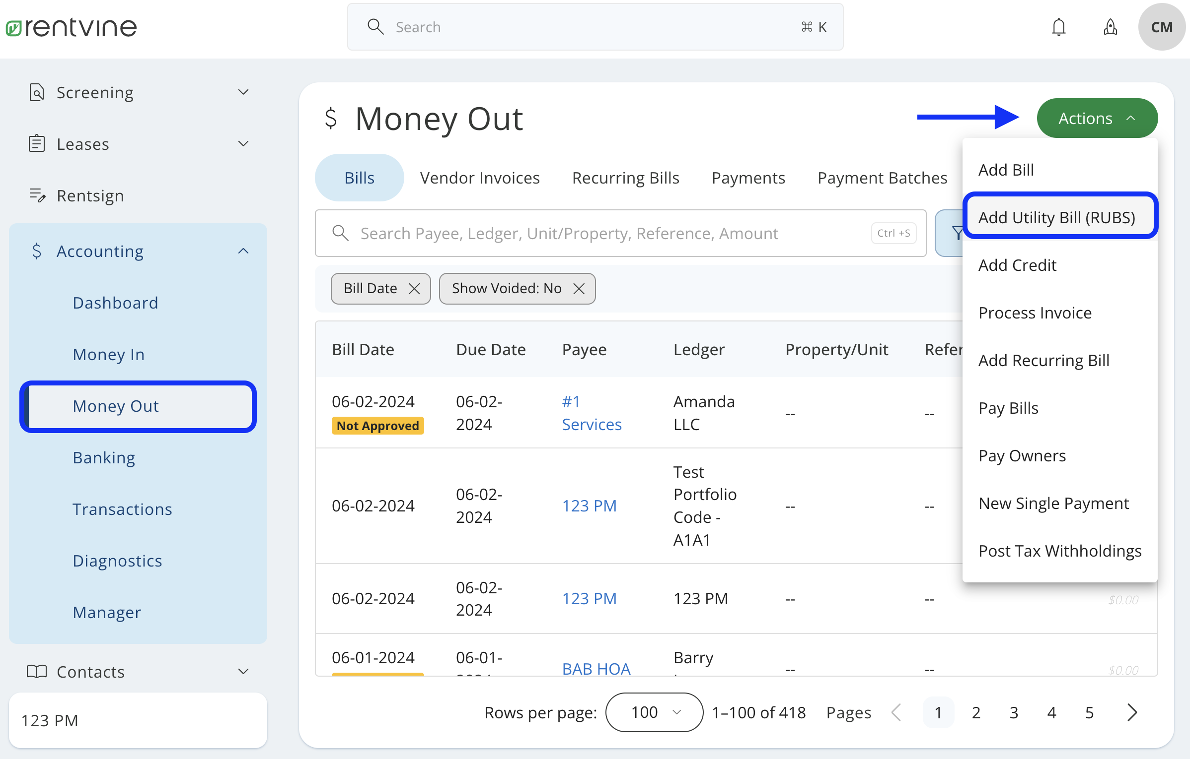
Task: Collapse the Accounting section chevron
Action: 243,251
